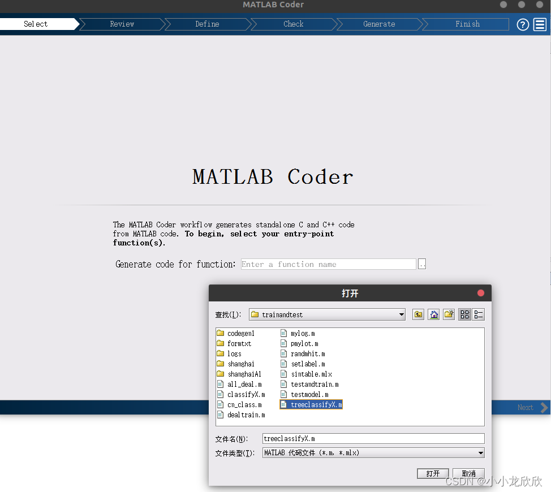Select file dealtrain.m
The image size is (551, 492).
[x=241, y=415]
